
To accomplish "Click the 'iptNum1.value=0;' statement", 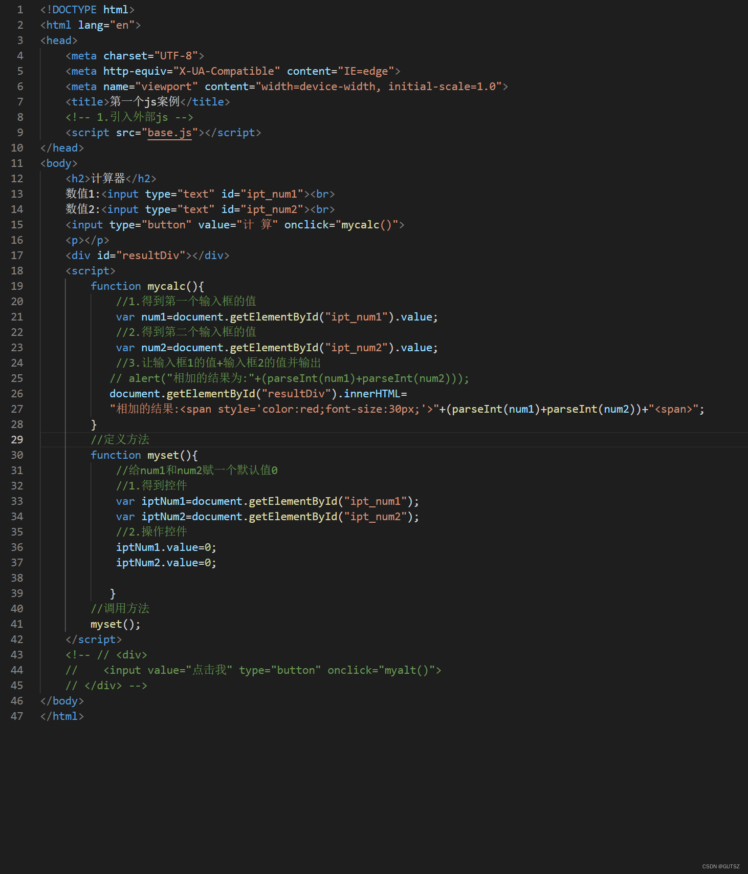I will pyautogui.click(x=166, y=547).
